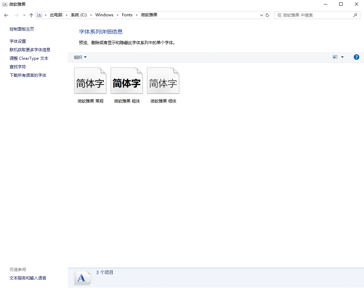Open the 微软雅黑 常规 font preview

pyautogui.click(x=90, y=80)
